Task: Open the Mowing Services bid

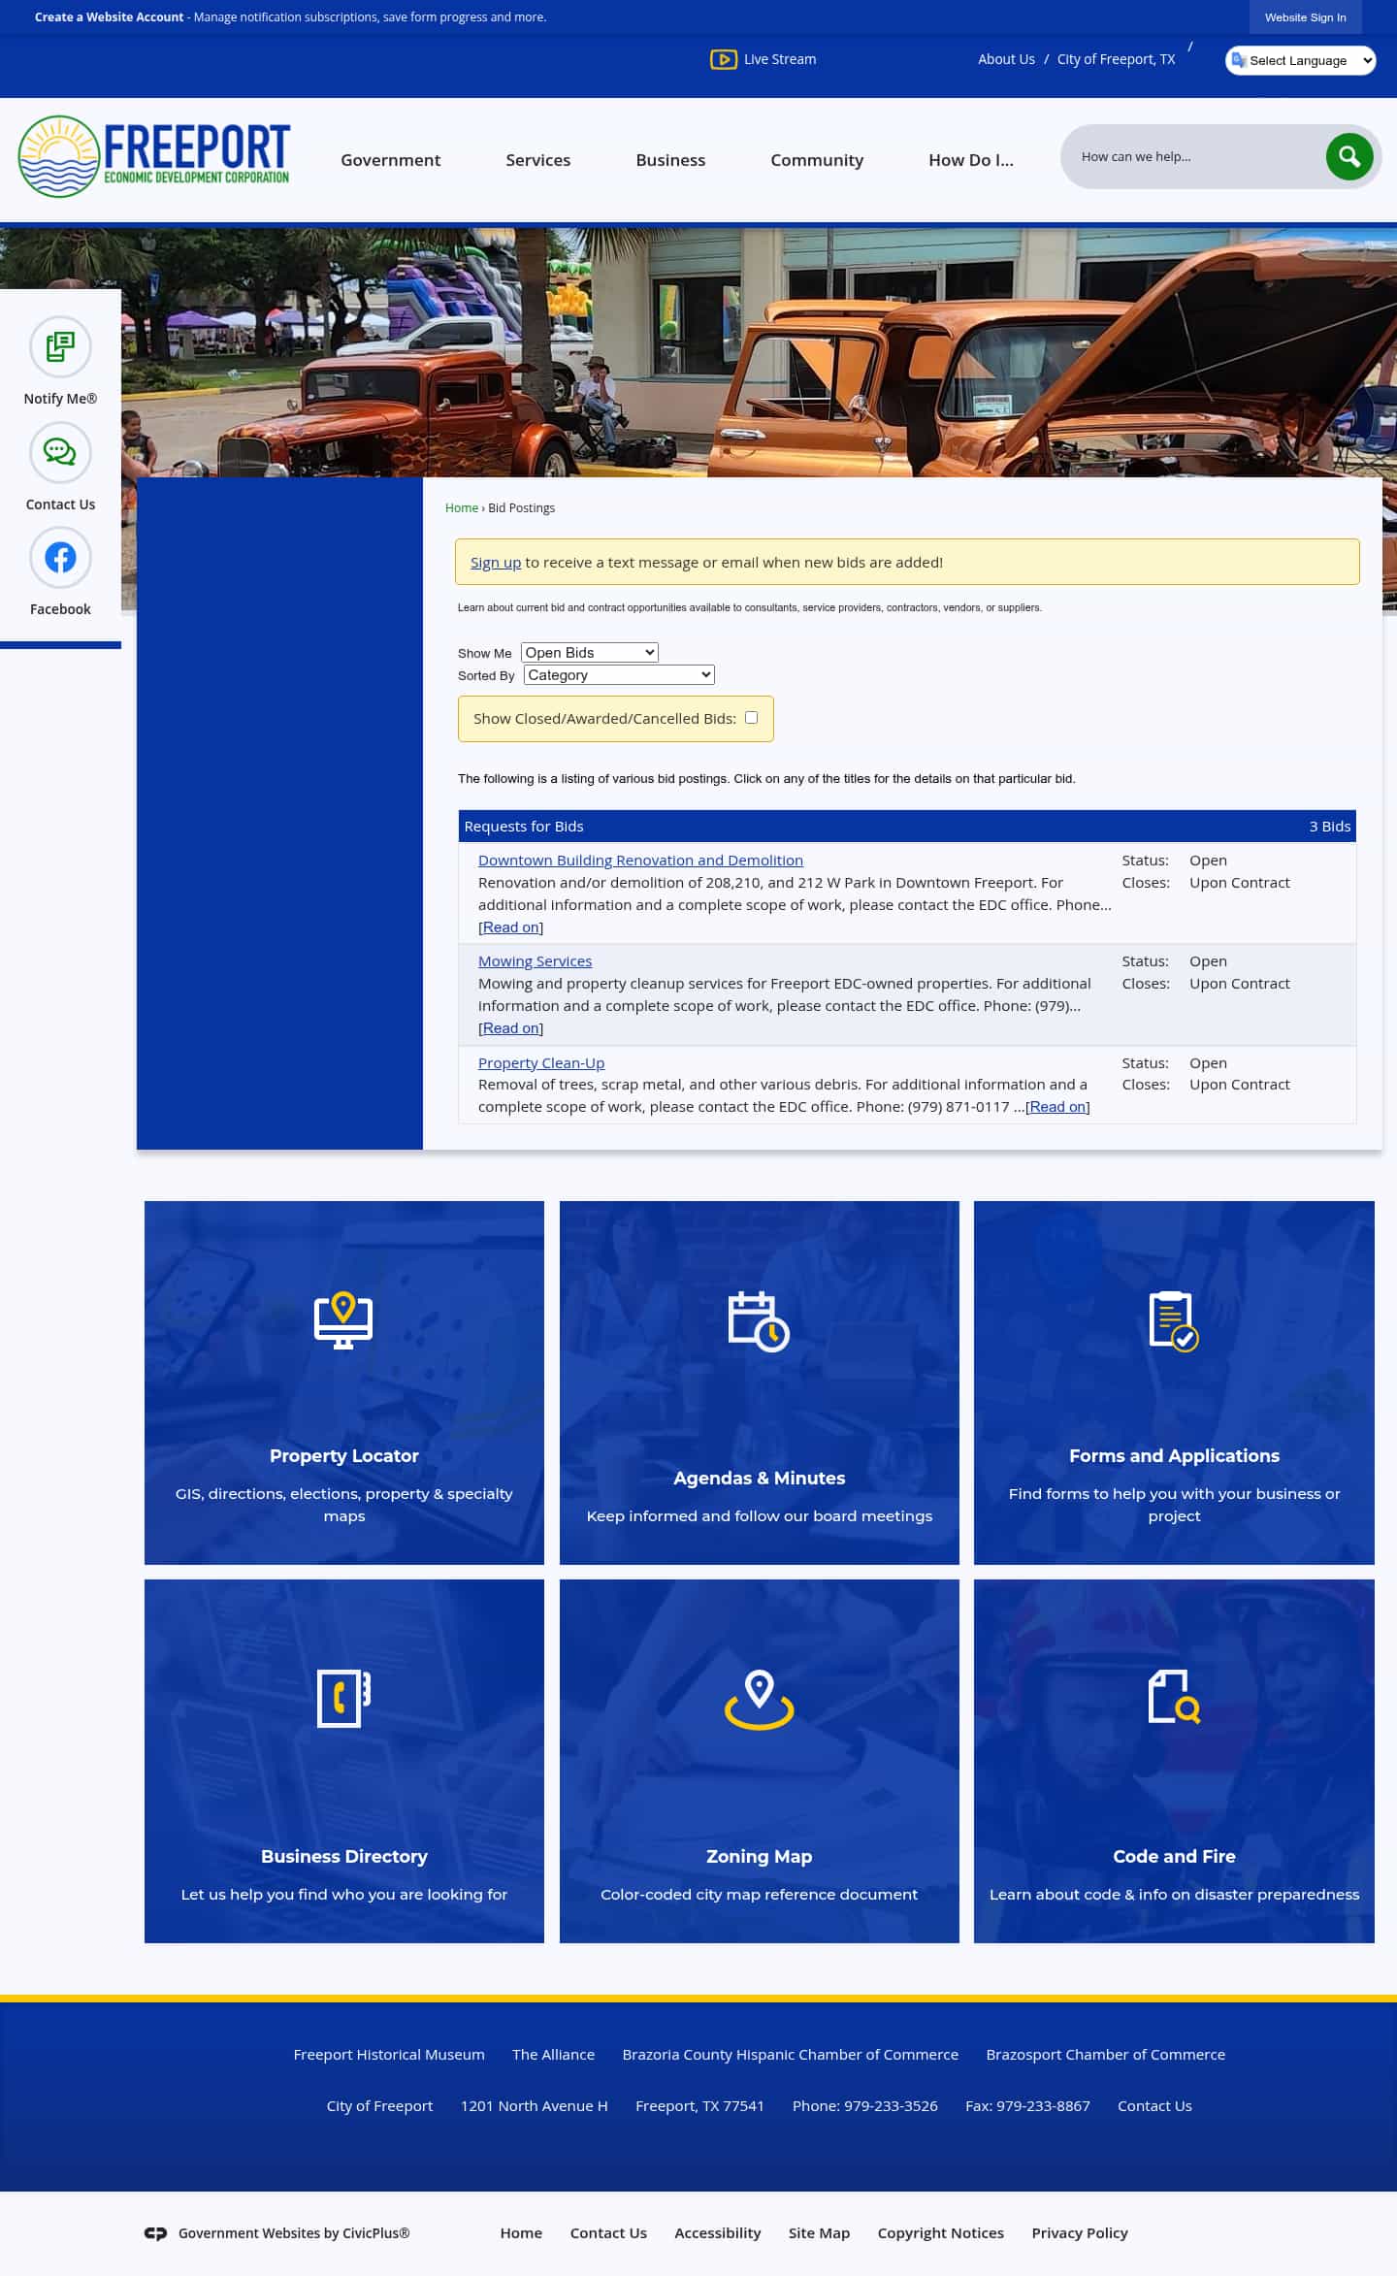Action: pyautogui.click(x=535, y=960)
